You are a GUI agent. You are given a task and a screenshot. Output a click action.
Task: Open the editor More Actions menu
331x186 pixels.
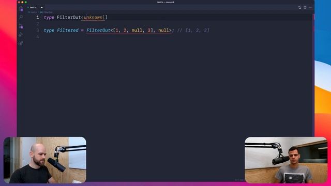tap(310, 8)
